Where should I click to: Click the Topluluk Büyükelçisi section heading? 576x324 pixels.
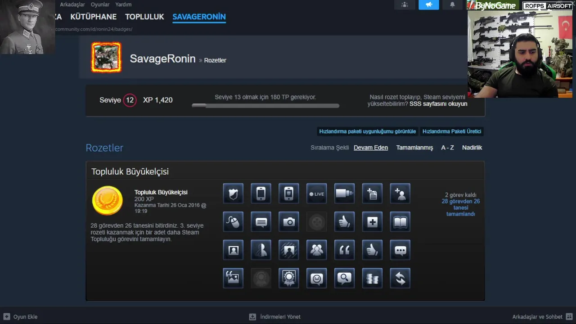130,171
